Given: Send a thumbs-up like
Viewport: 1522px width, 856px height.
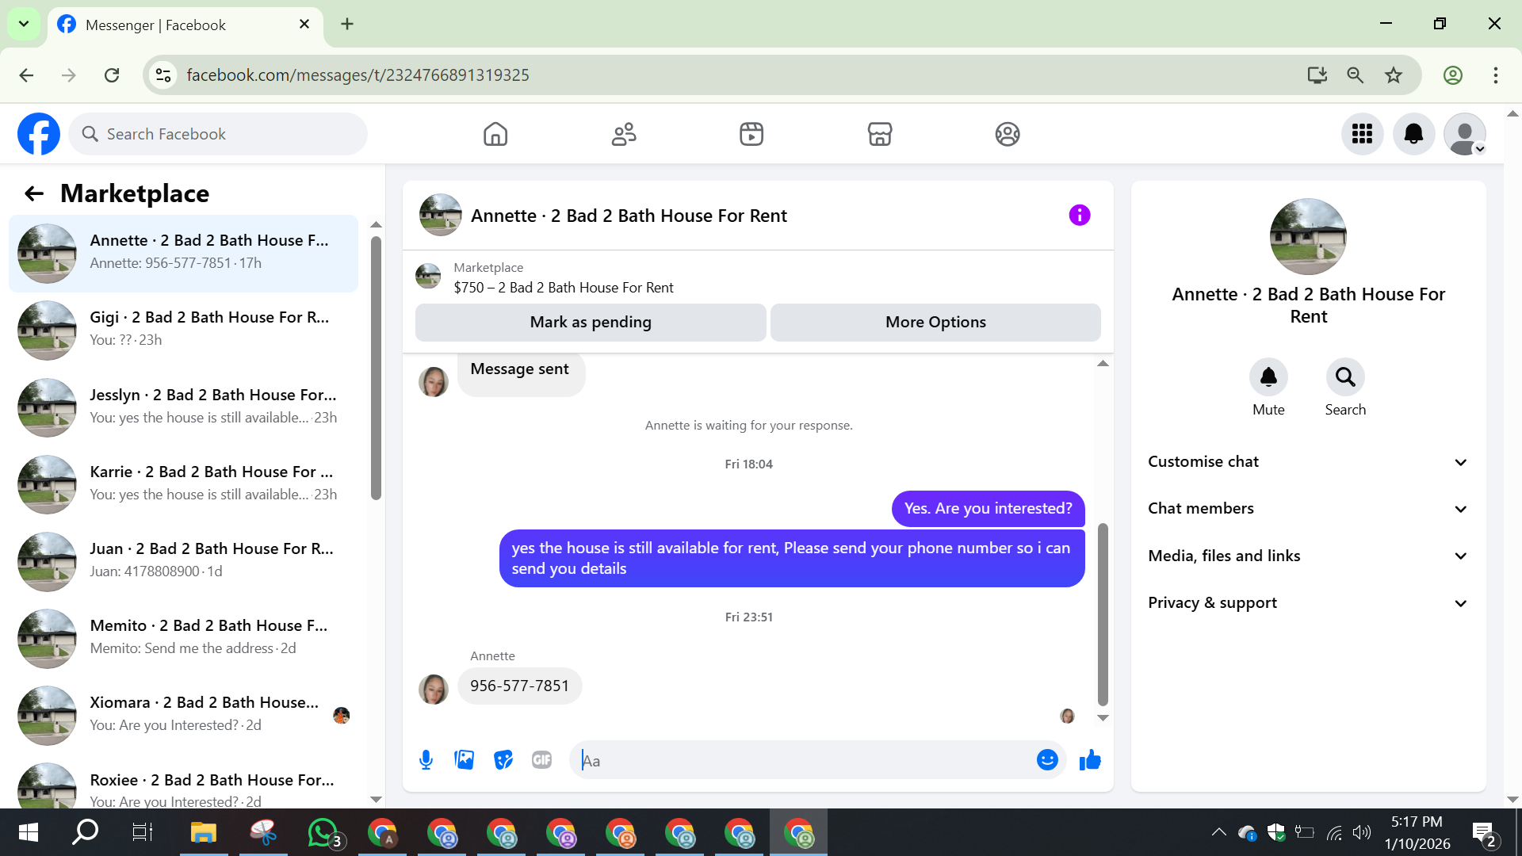Looking at the screenshot, I should pyautogui.click(x=1090, y=760).
